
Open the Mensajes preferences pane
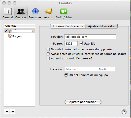(x=35, y=13)
